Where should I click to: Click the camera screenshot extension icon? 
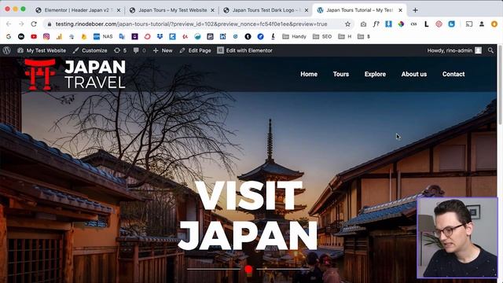(363, 24)
